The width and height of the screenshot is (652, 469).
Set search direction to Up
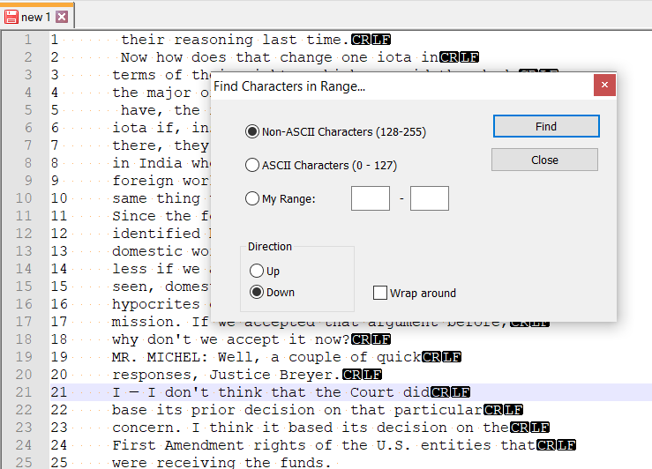click(x=257, y=271)
